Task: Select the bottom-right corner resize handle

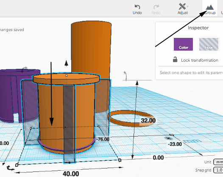Action: [120, 160]
